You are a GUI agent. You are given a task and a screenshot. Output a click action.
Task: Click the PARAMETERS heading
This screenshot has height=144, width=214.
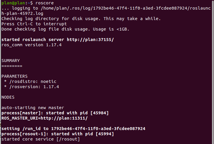pyautogui.click(x=15, y=76)
